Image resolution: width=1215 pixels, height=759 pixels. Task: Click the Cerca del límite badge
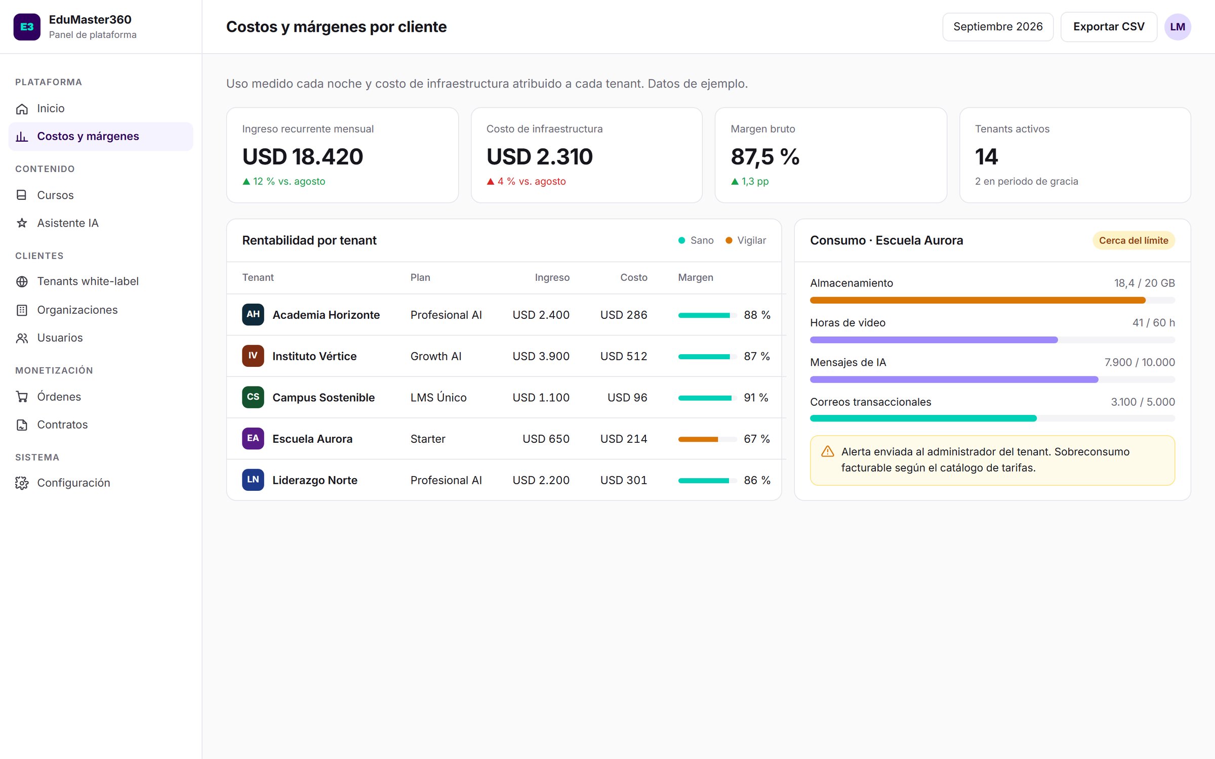pos(1133,240)
